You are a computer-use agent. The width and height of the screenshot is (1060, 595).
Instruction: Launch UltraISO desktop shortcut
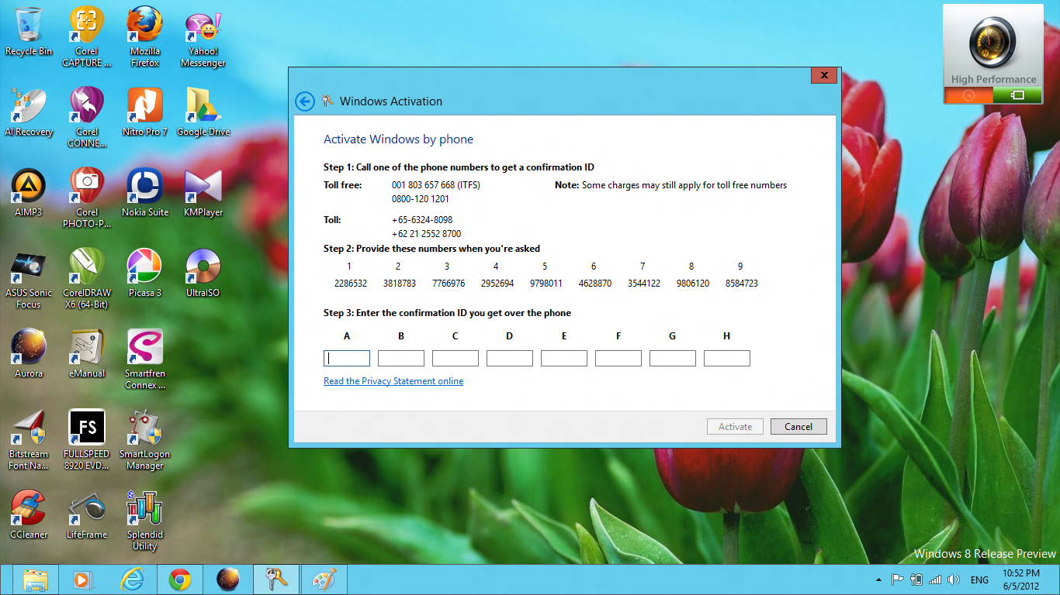(203, 273)
